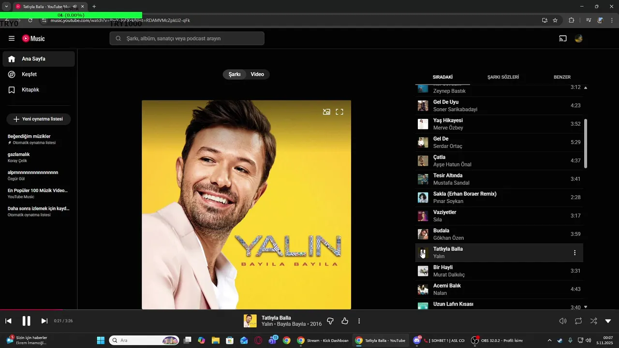Play Vaziyetler by Sıla
The image size is (619, 348).
pyautogui.click(x=499, y=216)
